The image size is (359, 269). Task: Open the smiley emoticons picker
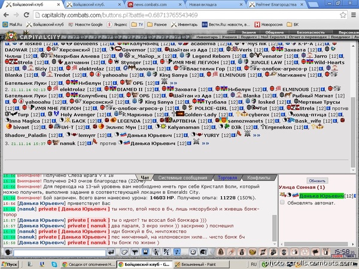[x=193, y=252]
